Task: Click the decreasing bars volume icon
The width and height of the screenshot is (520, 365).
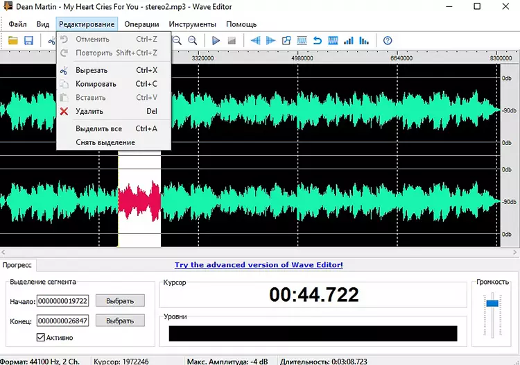Action: click(364, 40)
